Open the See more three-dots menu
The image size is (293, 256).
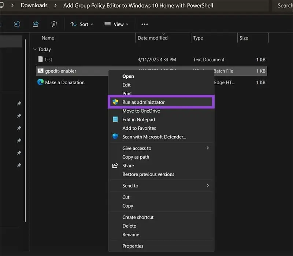[144, 24]
